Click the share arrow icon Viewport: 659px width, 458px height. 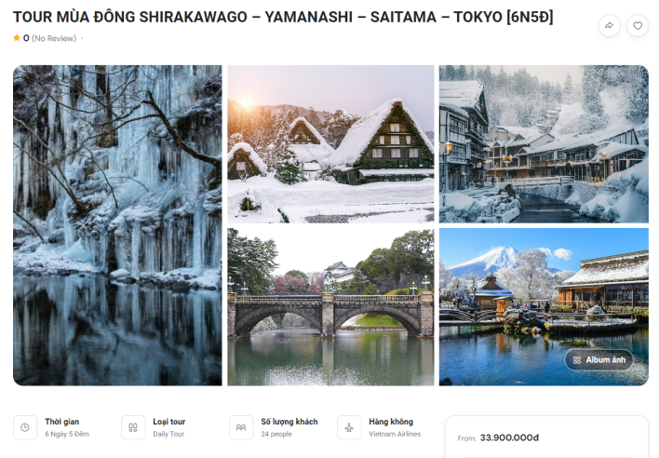coord(609,26)
